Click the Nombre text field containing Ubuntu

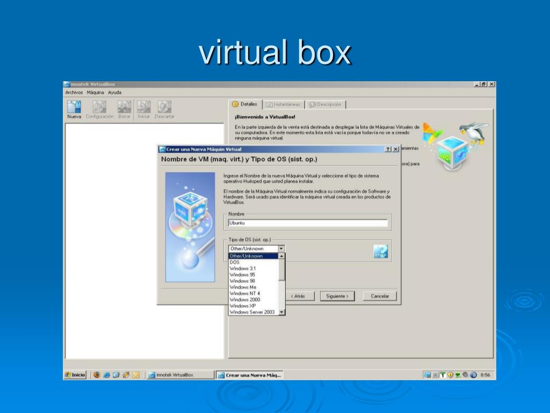point(308,223)
